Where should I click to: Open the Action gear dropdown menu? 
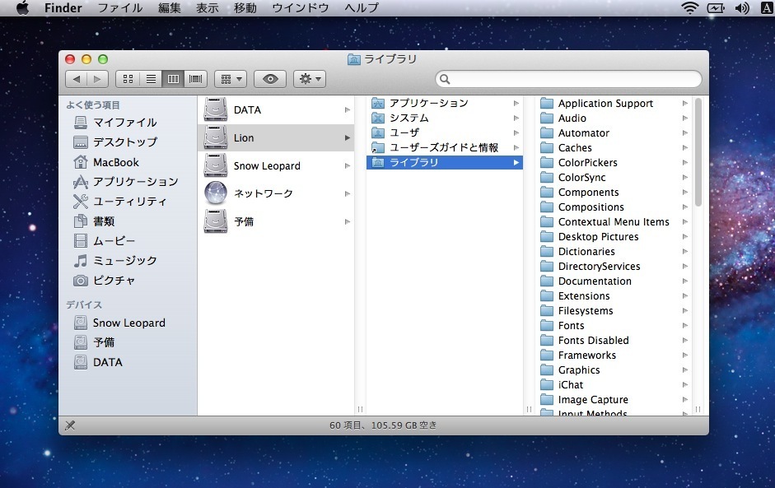coord(310,79)
